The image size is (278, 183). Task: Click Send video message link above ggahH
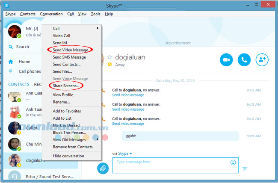128,124
